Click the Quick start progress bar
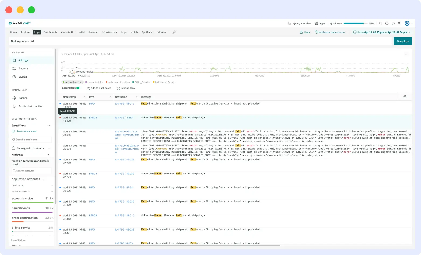The height and width of the screenshot is (255, 421). 355,23
